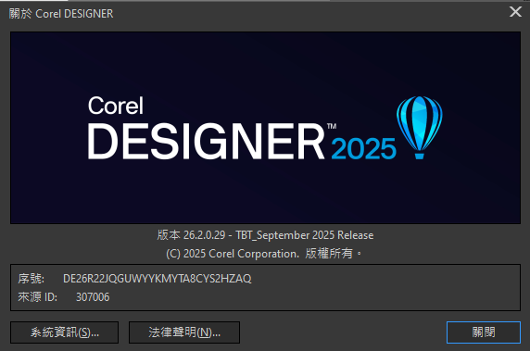Close the dialog with the X icon
530x351 pixels.
(515, 12)
